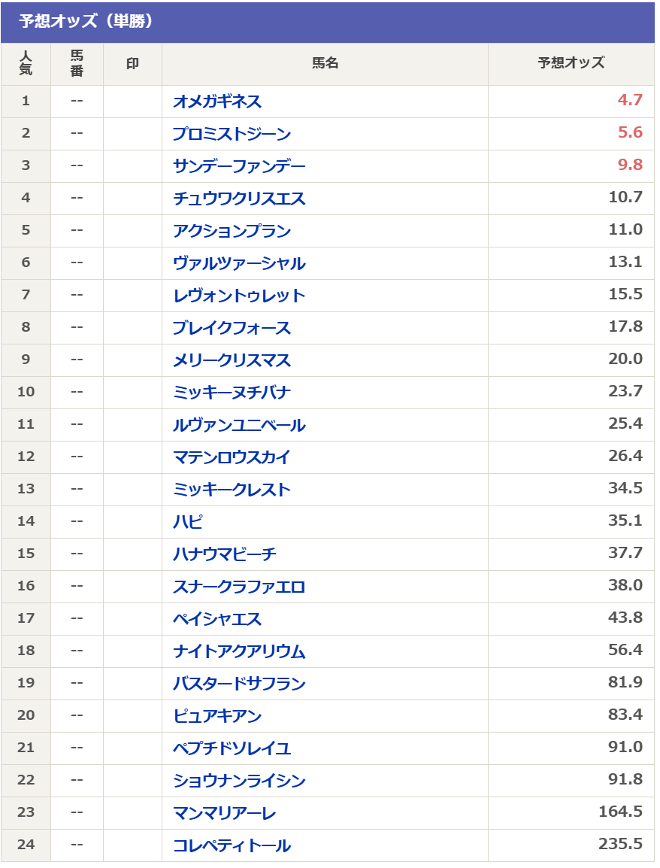
Task: Select the コレペティトール link
Action: click(x=232, y=845)
